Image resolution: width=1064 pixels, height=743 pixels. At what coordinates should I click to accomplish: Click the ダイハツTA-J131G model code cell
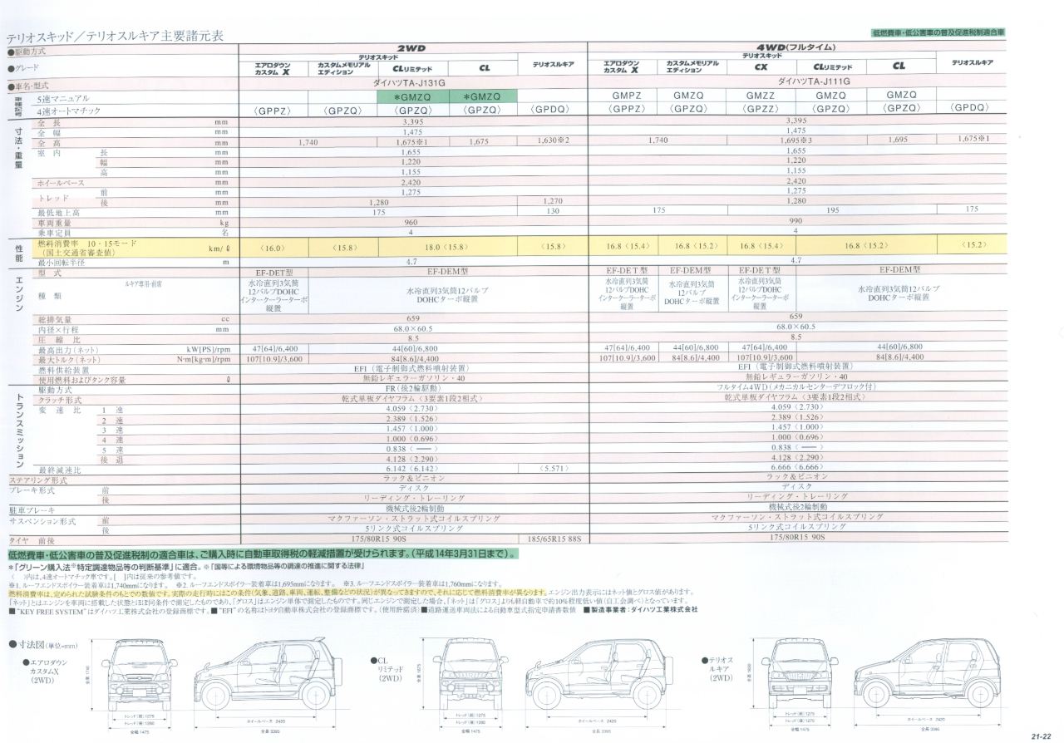tap(413, 83)
